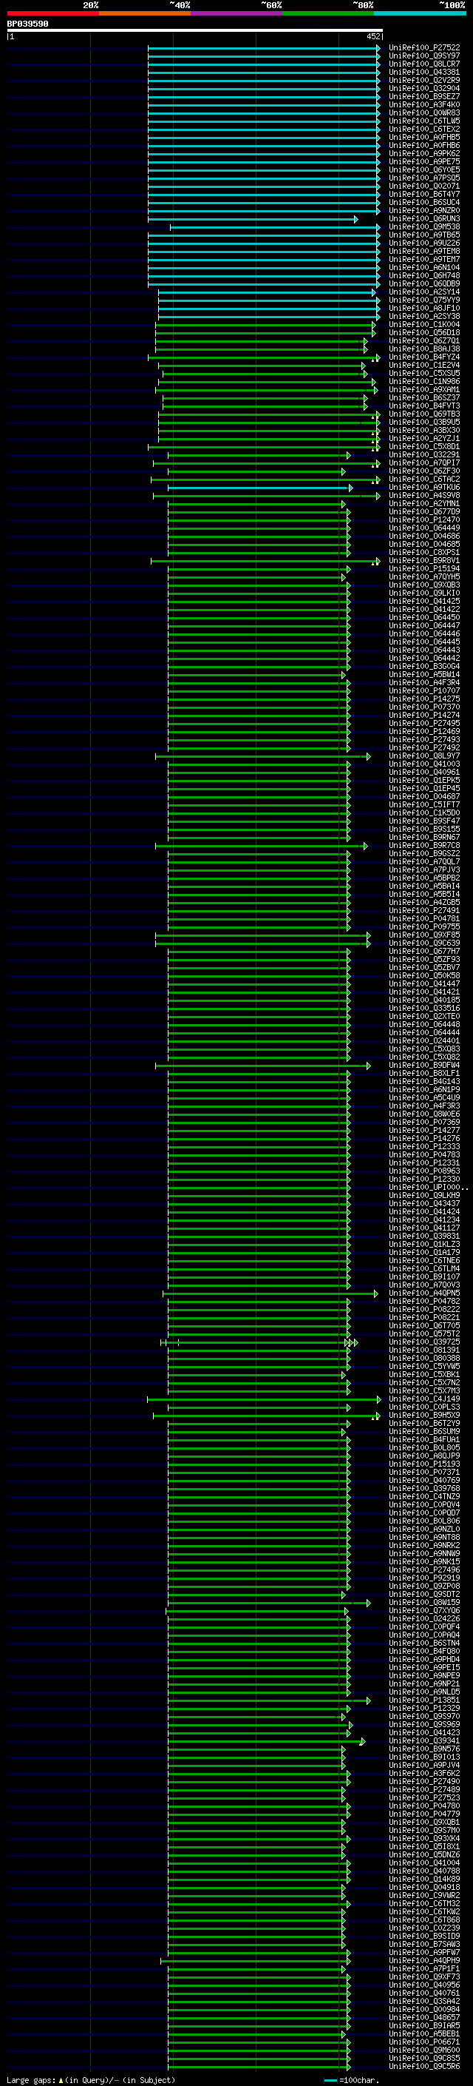
Task: Open hit UniRef100_P27522
Action: pos(423,48)
